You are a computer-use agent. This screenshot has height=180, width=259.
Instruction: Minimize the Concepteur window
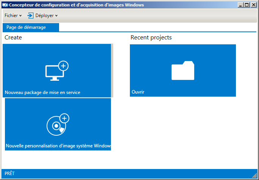pyautogui.click(x=241, y=5)
